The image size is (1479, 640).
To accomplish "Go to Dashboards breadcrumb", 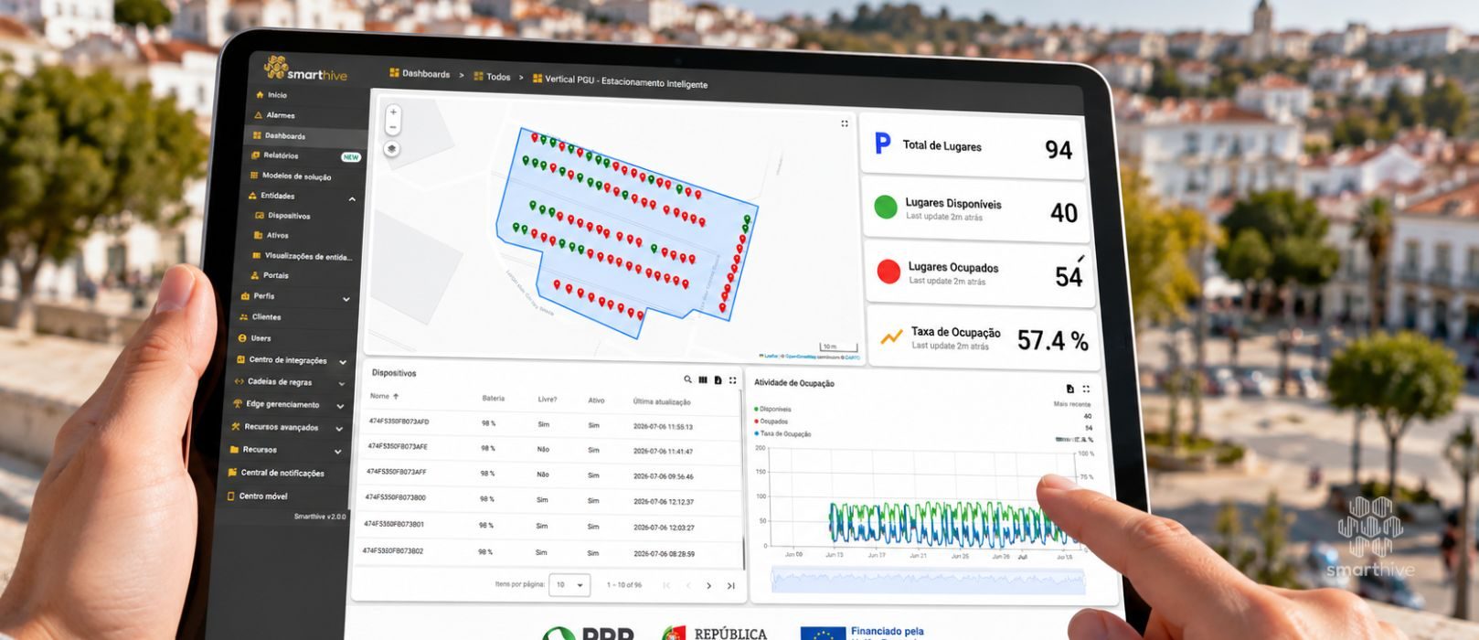I will (x=420, y=74).
